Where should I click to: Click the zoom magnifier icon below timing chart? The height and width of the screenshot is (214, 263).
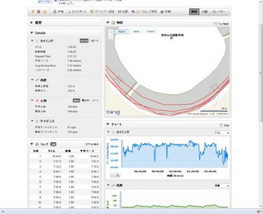(118, 175)
